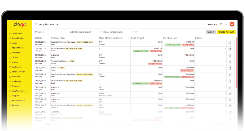Select Vendor Invoice in sidebar
Screen dimensions: 245x131
coord(18,72)
